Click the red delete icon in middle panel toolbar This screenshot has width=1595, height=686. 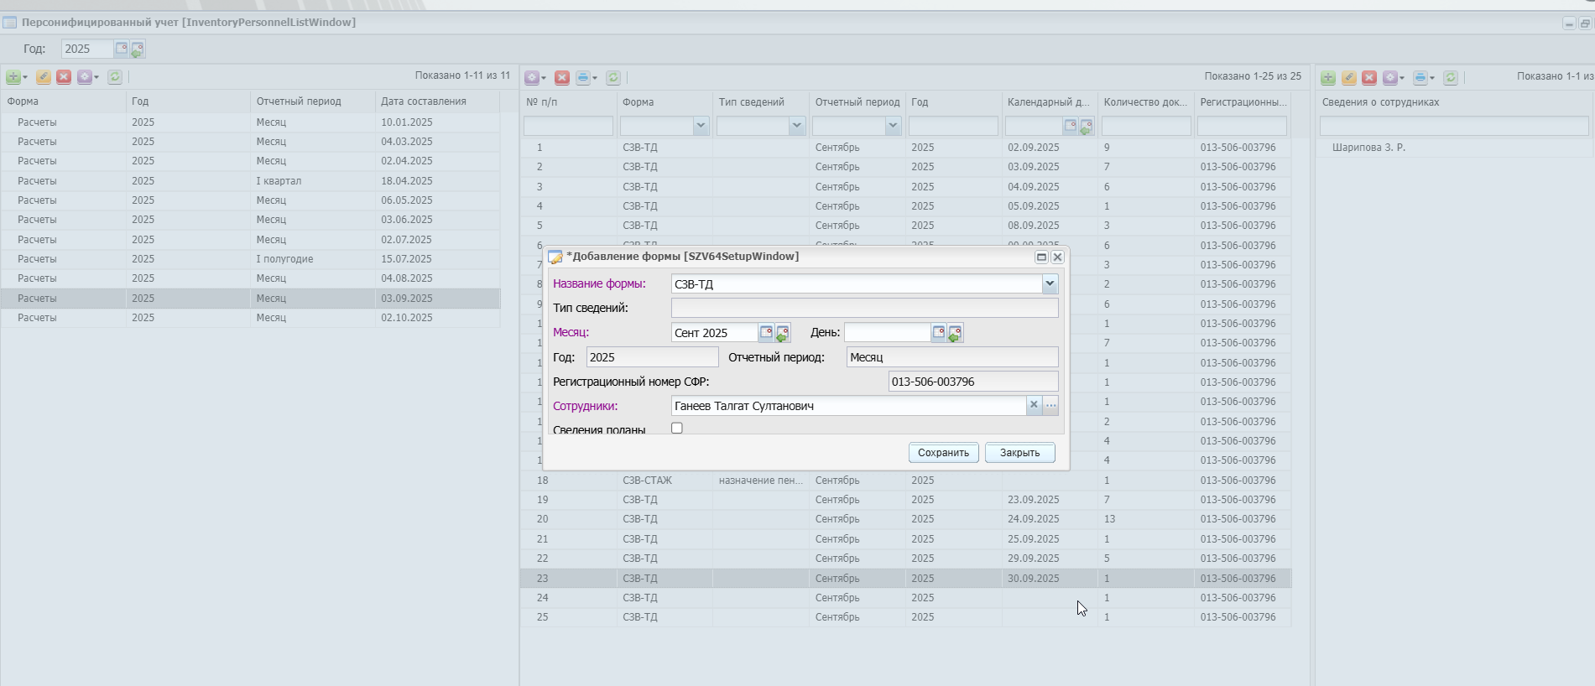tap(562, 78)
